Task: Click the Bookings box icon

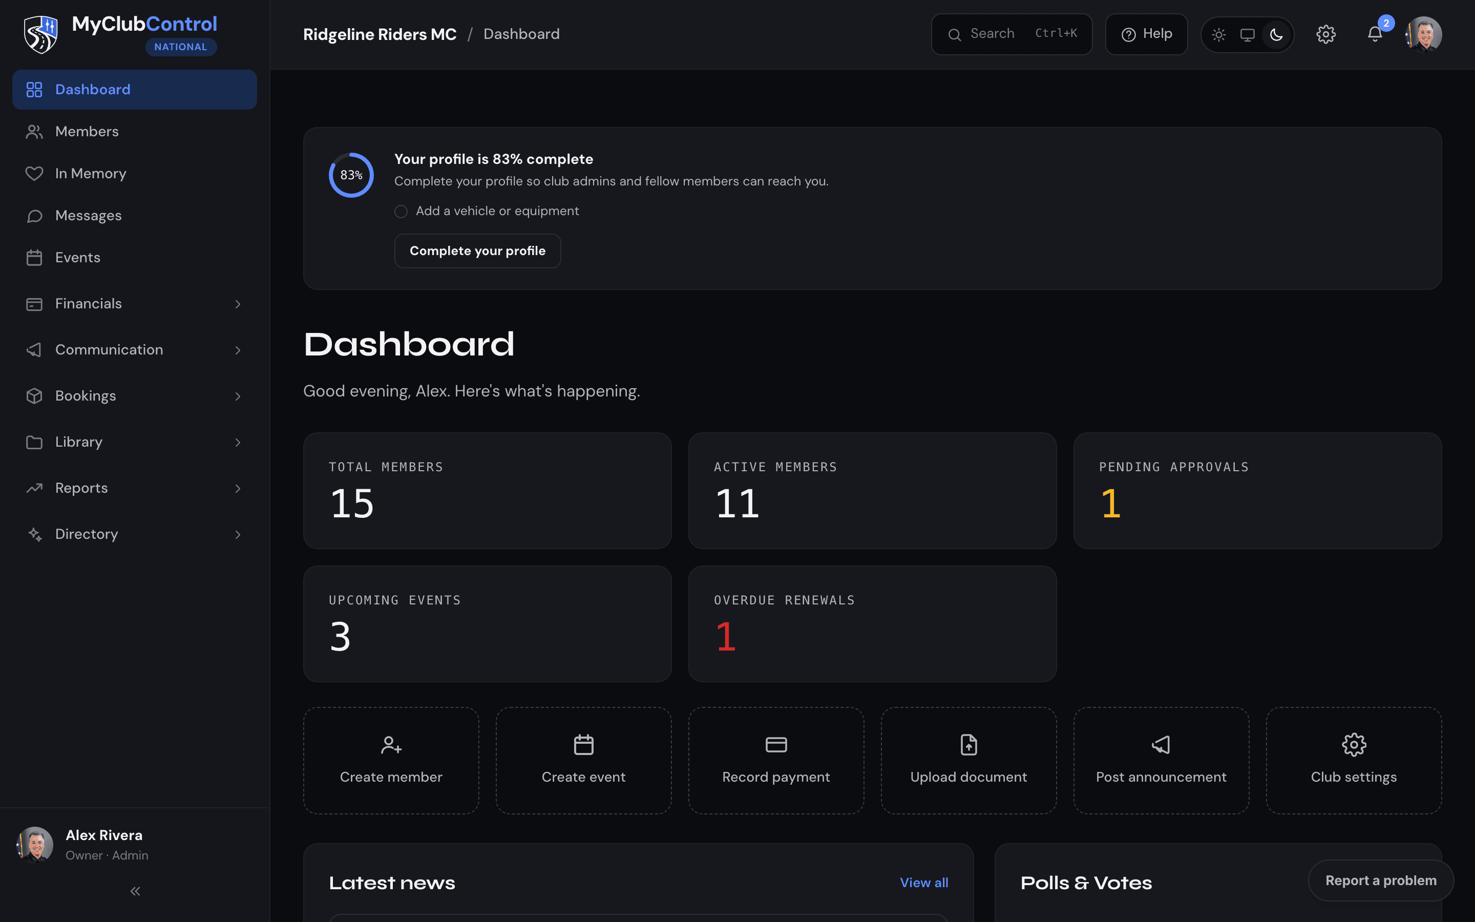Action: (x=34, y=396)
